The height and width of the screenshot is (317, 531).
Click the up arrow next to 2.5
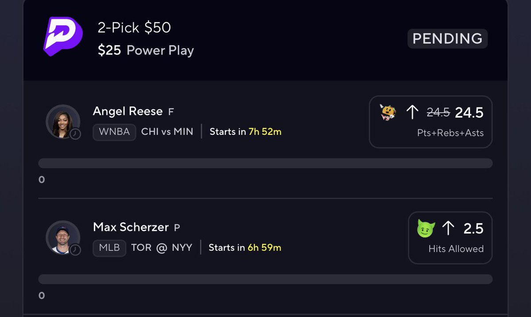pos(448,229)
